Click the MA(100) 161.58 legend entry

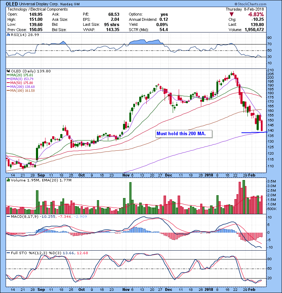23,91
